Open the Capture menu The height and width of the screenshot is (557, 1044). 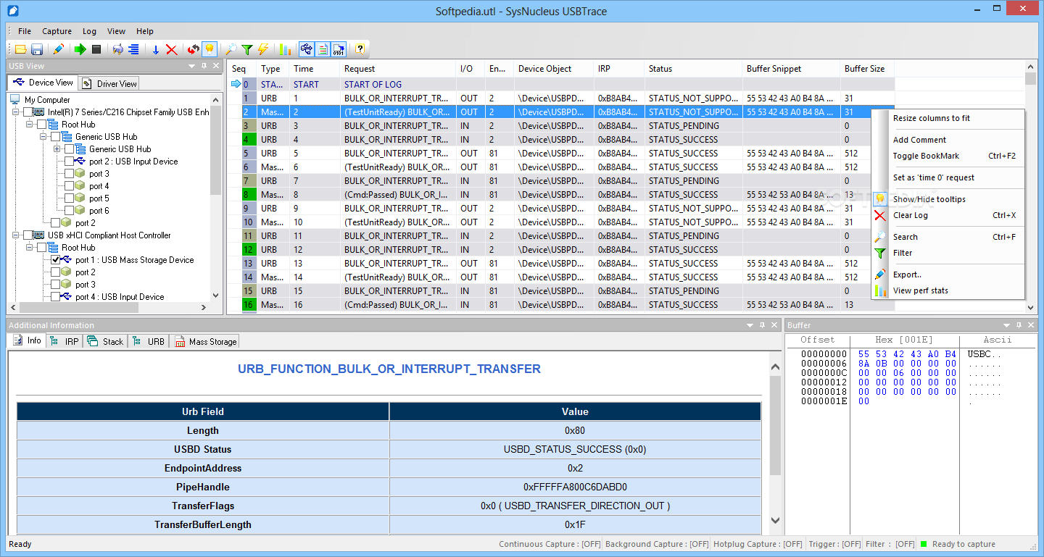coord(57,31)
